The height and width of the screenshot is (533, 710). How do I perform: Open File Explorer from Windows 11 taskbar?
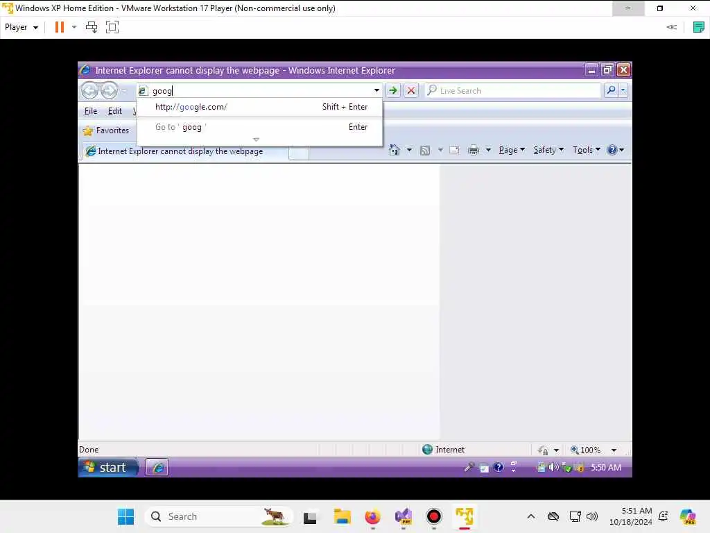click(x=343, y=516)
